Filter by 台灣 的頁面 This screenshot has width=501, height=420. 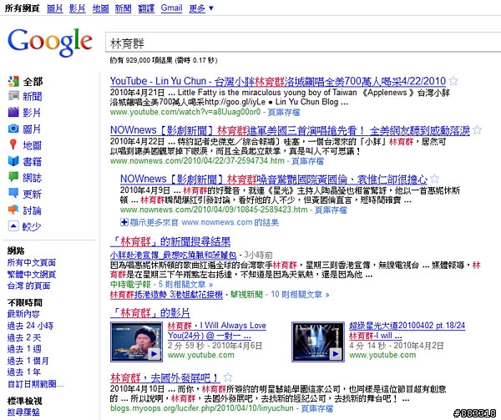tap(28, 286)
